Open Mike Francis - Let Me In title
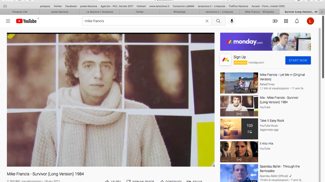 click(x=282, y=77)
